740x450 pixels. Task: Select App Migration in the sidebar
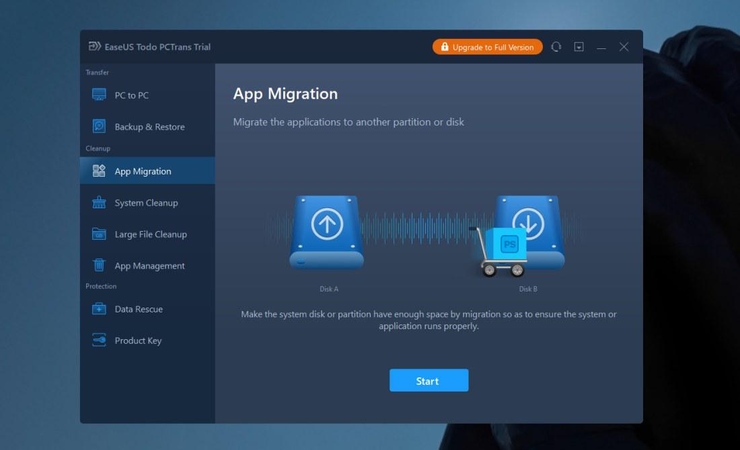pyautogui.click(x=147, y=171)
